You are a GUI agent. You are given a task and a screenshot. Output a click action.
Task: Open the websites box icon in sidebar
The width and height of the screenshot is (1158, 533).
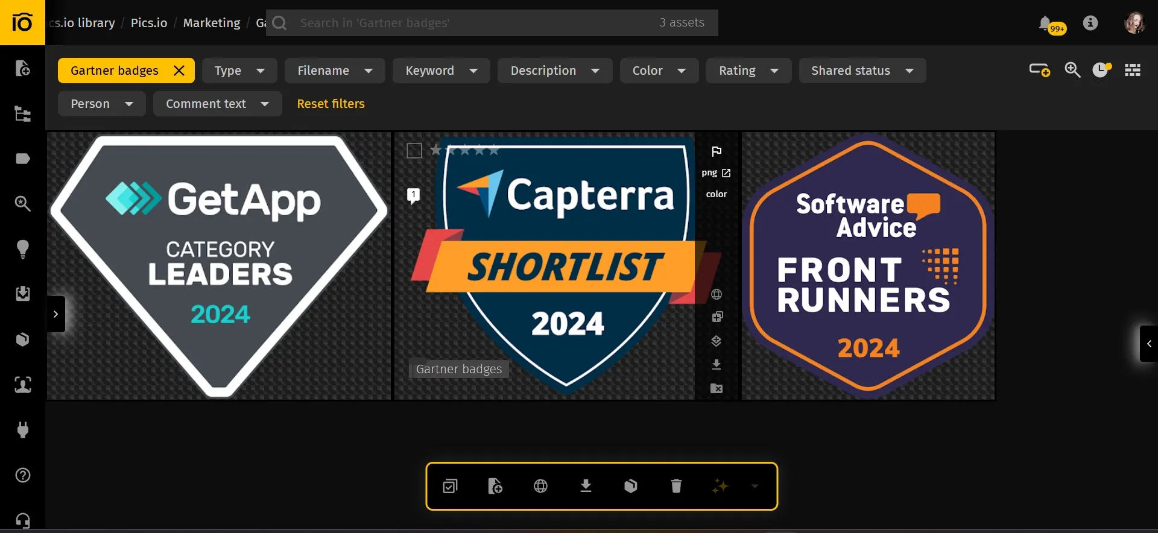point(23,339)
